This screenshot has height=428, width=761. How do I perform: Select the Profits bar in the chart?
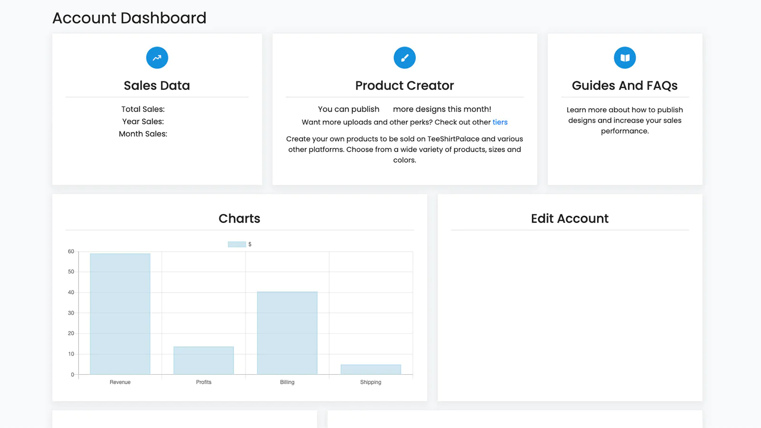[204, 360]
